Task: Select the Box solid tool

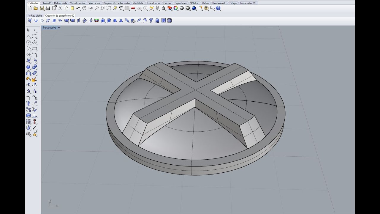Action: pyautogui.click(x=28, y=67)
